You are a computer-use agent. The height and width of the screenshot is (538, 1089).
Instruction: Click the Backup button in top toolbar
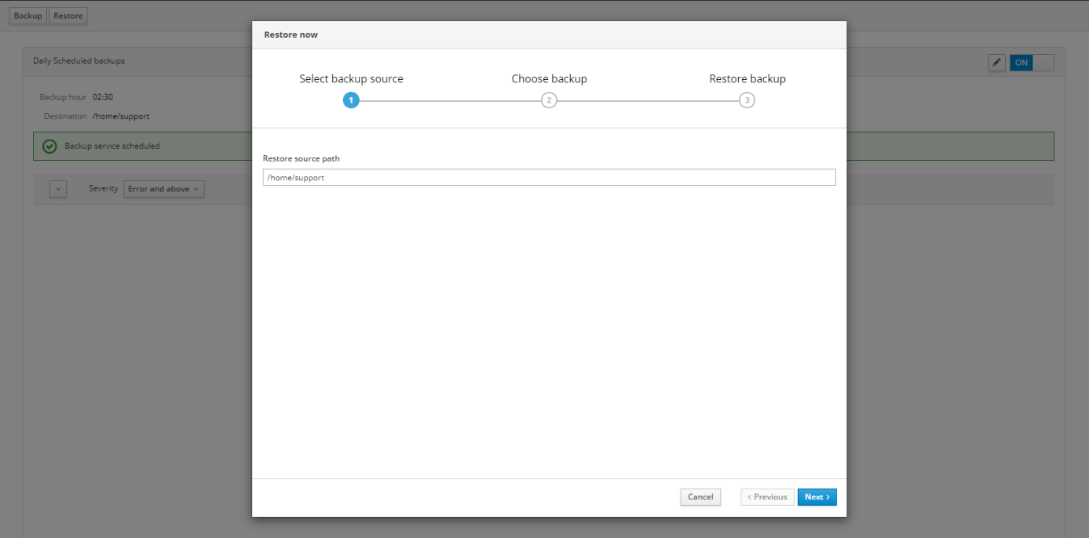click(x=28, y=16)
